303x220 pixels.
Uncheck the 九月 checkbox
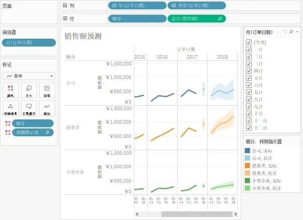(x=249, y=106)
